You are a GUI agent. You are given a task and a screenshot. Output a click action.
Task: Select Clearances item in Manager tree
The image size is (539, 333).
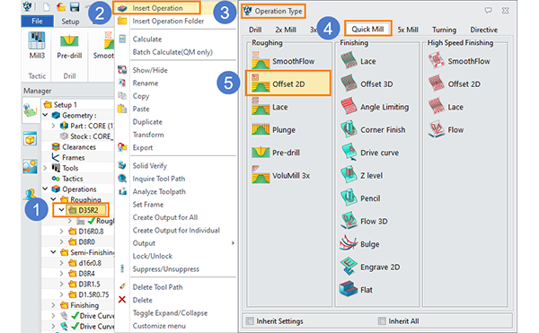point(79,147)
